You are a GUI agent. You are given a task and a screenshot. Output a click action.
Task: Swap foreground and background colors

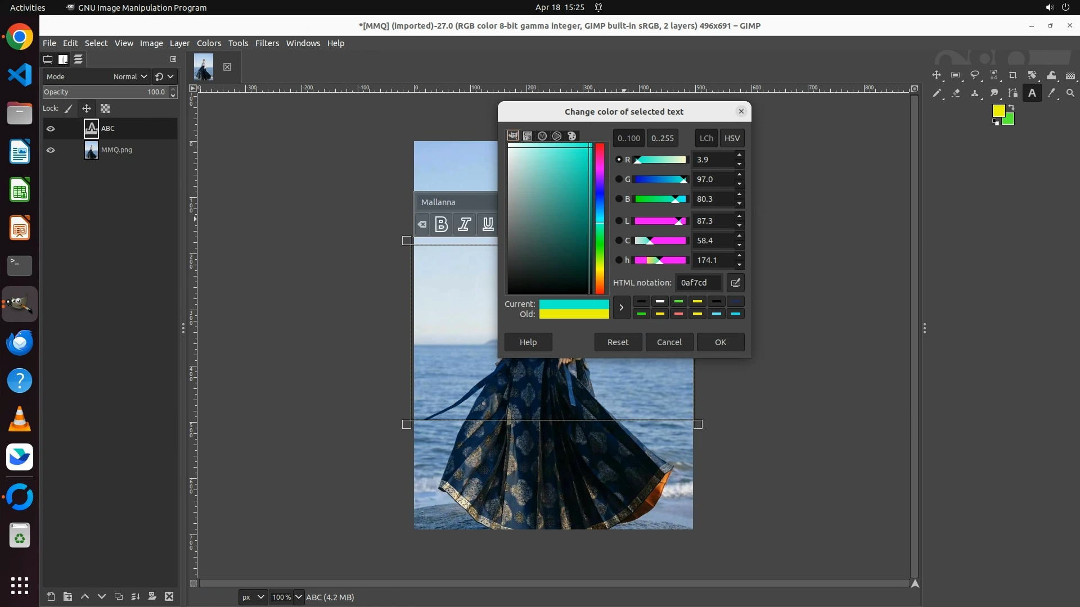tap(1011, 107)
